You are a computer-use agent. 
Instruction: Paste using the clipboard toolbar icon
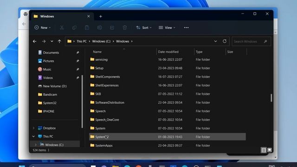[87, 28]
